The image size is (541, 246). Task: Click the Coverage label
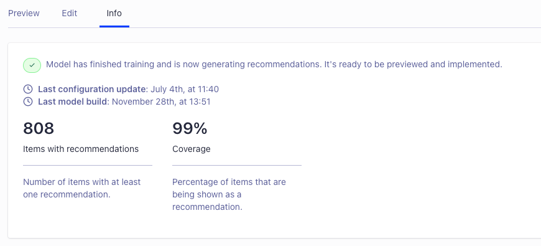(x=192, y=149)
